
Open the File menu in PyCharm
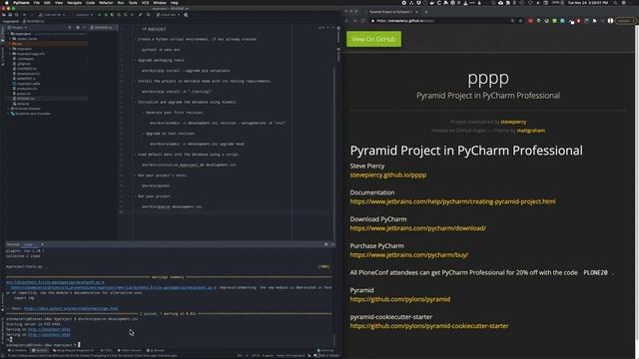coord(37,2)
